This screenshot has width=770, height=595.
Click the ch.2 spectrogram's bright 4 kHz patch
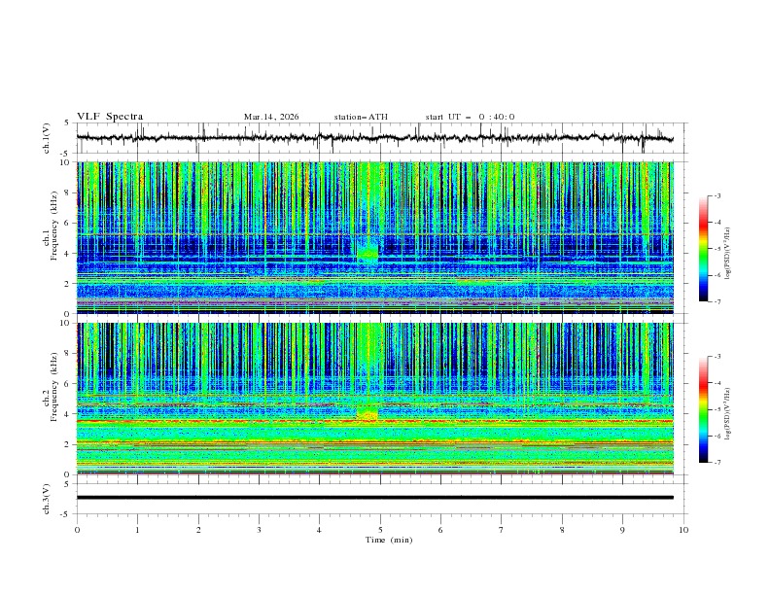click(367, 415)
